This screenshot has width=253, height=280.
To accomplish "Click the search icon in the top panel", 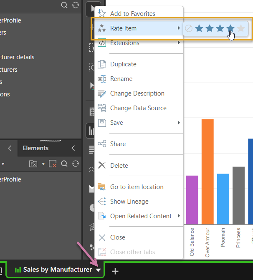I will click(x=64, y=5).
